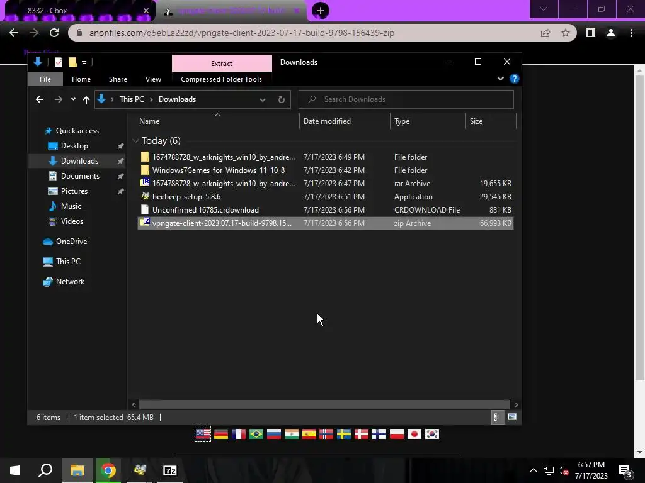
Task: Open the Windows Start menu
Action: [x=15, y=470]
